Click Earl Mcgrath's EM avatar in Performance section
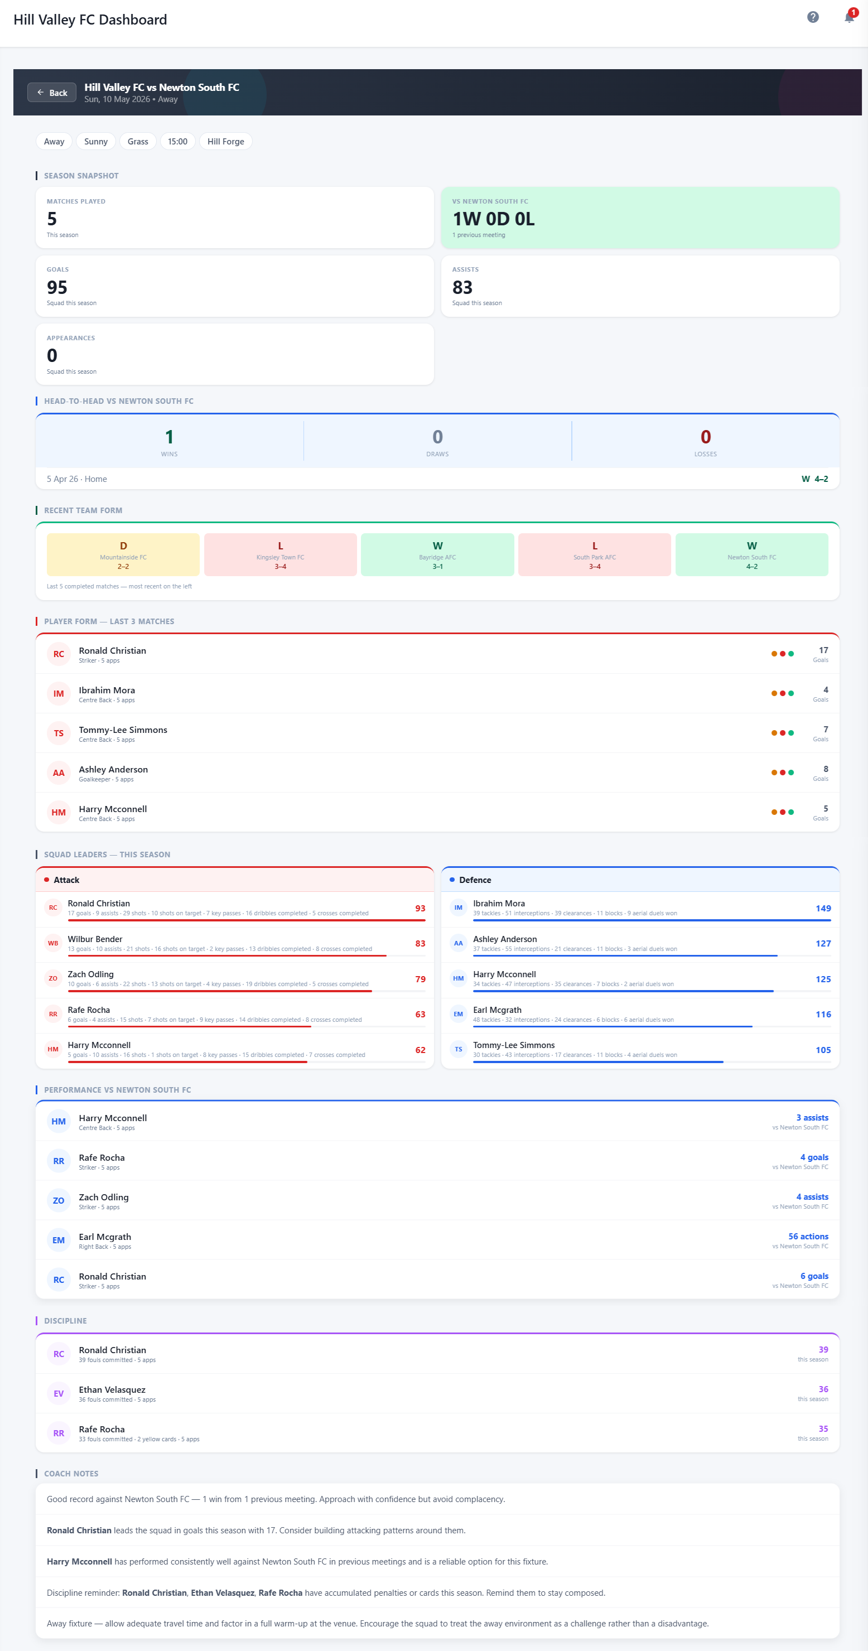868x1651 pixels. pos(59,1240)
